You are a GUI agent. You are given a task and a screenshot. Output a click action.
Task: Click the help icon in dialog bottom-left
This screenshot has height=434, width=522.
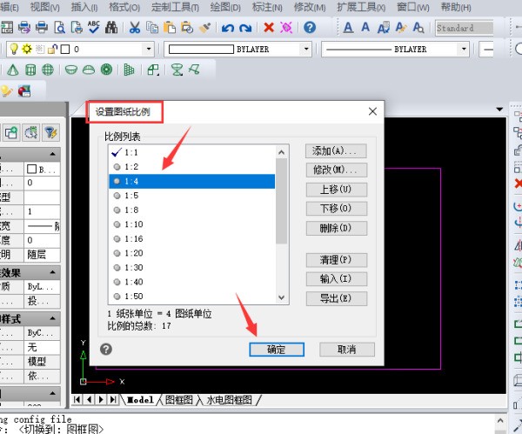click(106, 349)
